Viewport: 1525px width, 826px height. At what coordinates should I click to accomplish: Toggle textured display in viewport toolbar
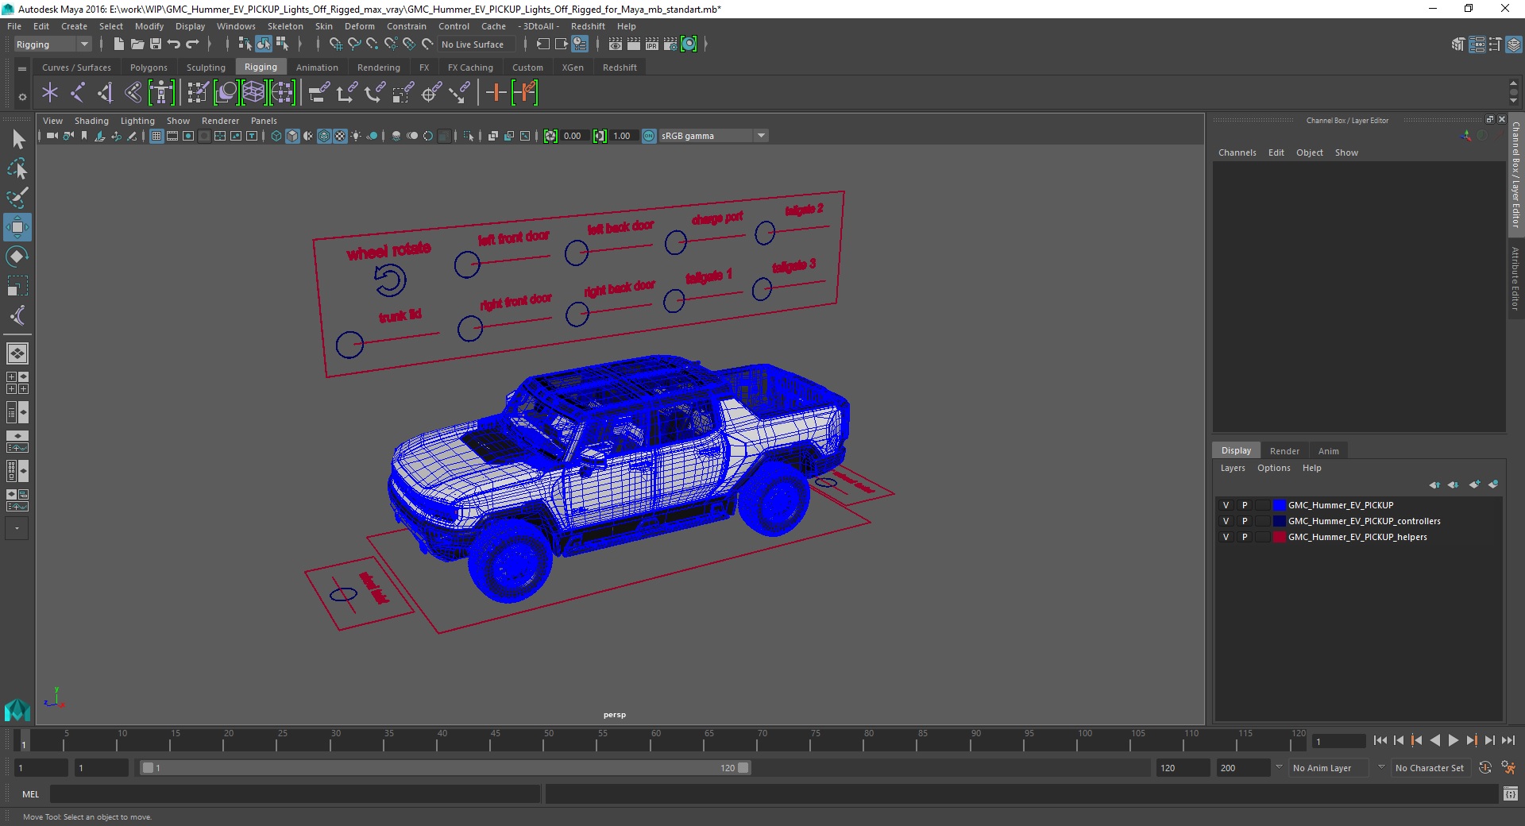point(340,136)
